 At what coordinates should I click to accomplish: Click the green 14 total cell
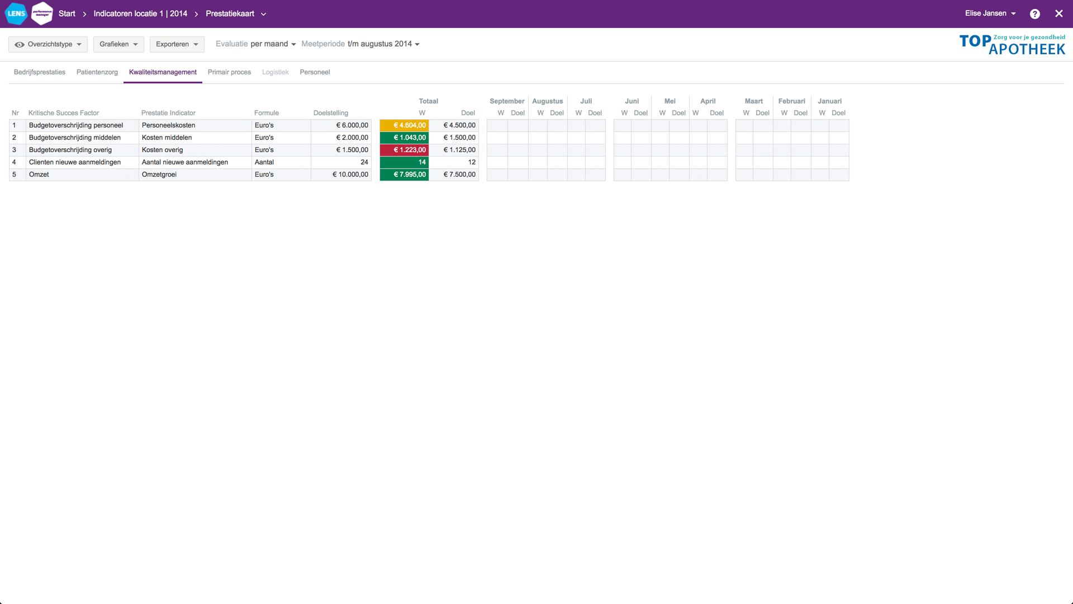click(x=404, y=162)
